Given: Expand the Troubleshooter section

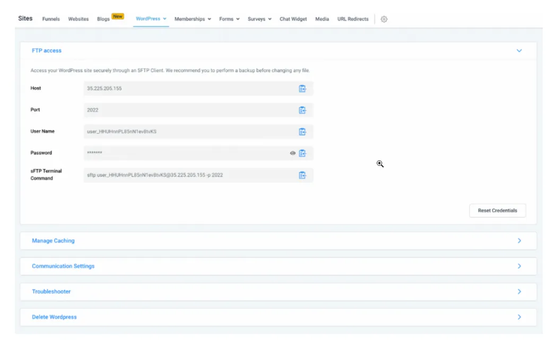Looking at the screenshot, I should click(x=519, y=291).
